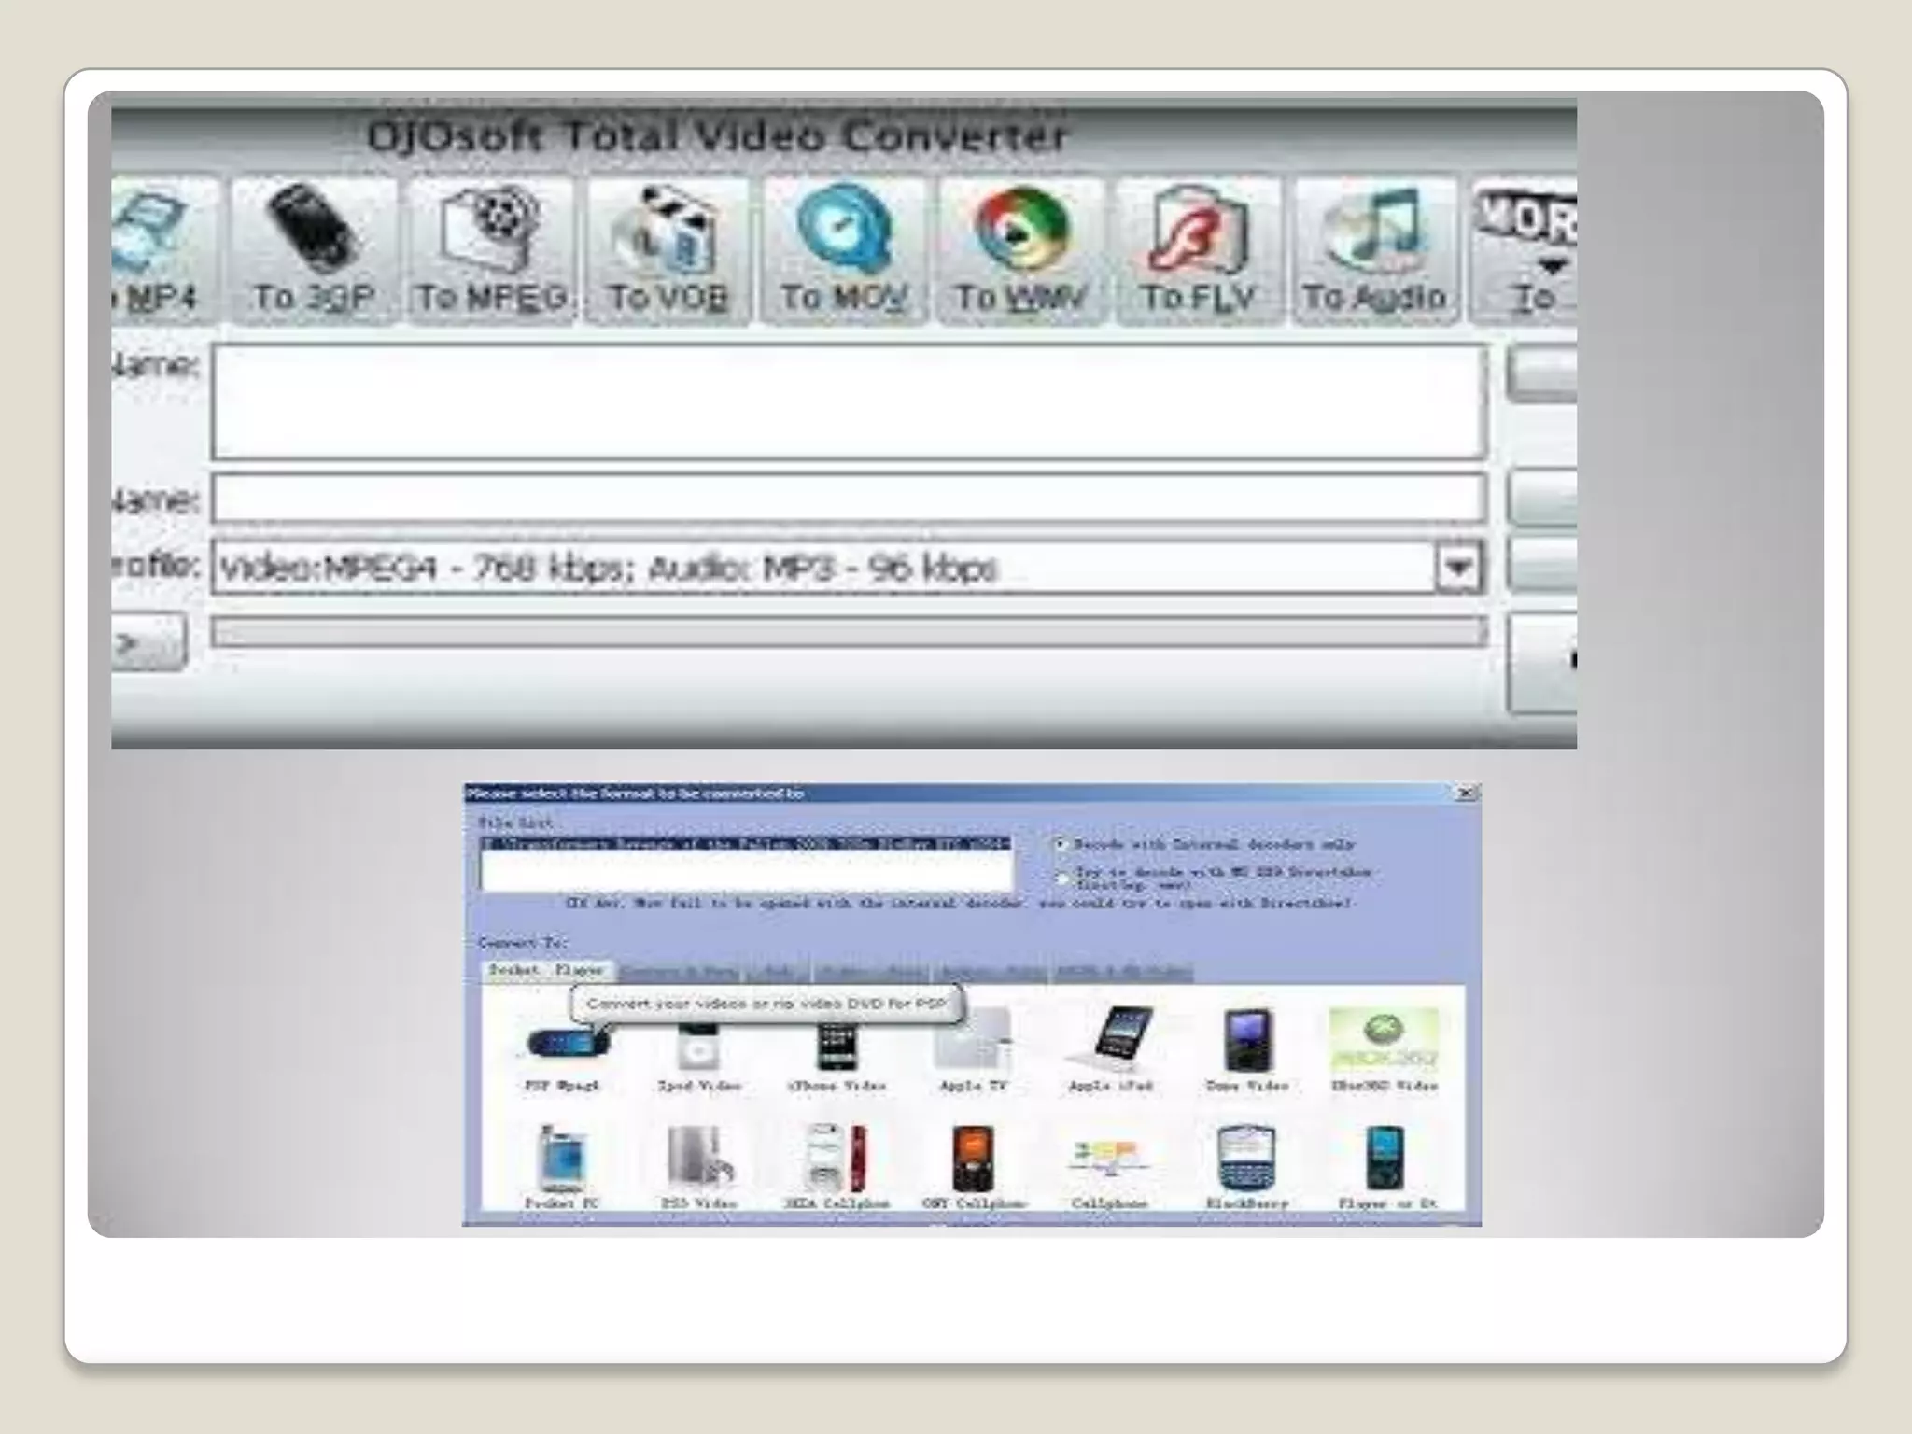This screenshot has width=1912, height=1434.
Task: Click the output file name field
Action: (848, 499)
